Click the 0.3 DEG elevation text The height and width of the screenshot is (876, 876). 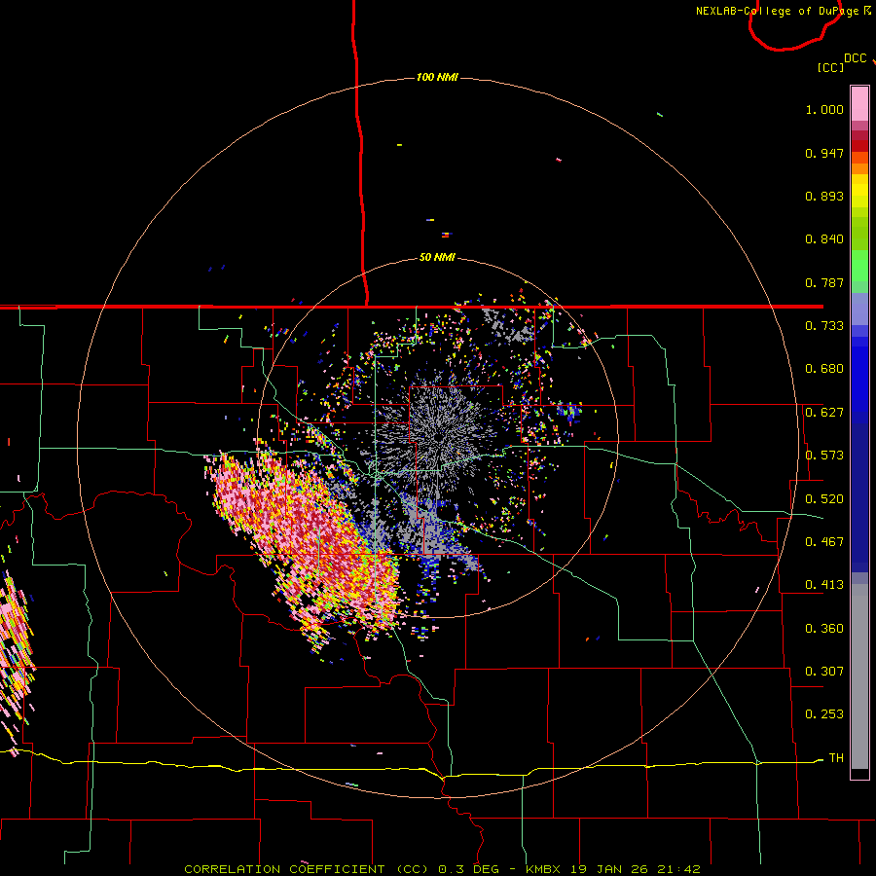point(469,869)
